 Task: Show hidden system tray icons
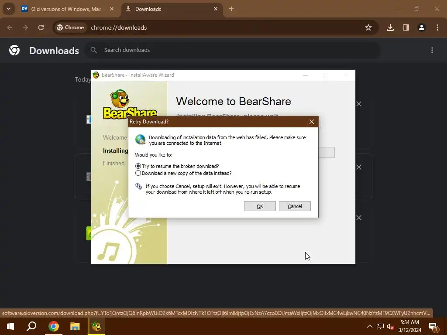click(x=369, y=326)
